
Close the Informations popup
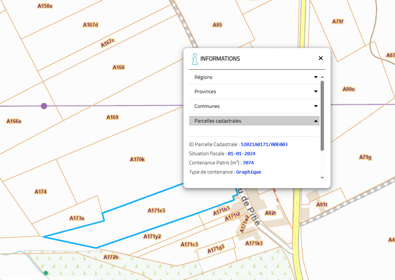click(321, 58)
